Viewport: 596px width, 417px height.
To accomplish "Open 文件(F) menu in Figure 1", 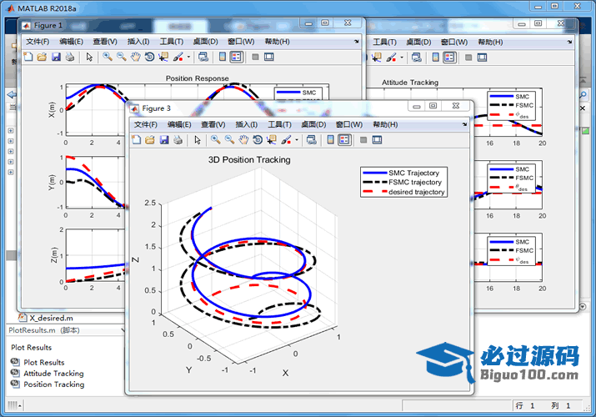I will pos(38,42).
